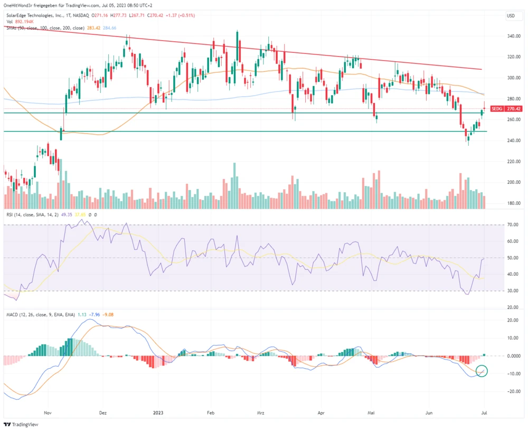
Task: Click the blue SMA value 284.66
Action: tap(109, 27)
